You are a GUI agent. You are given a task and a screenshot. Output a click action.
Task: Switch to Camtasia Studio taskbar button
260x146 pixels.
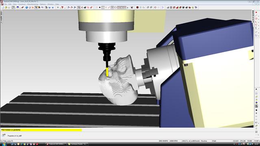(x=78, y=144)
